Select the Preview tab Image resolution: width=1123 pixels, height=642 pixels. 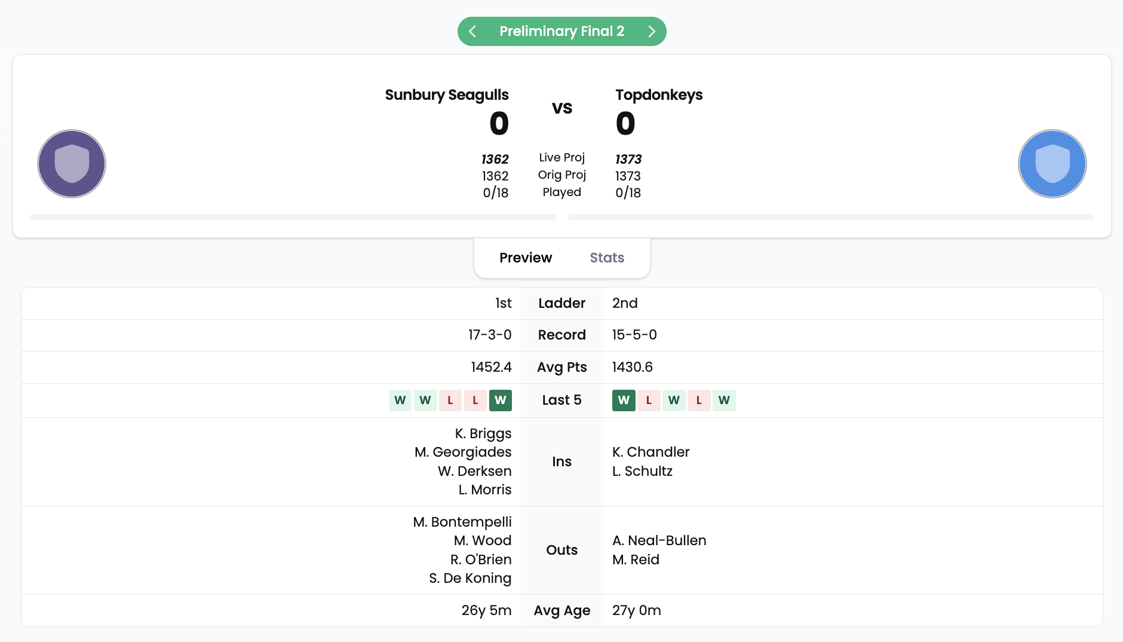point(526,258)
